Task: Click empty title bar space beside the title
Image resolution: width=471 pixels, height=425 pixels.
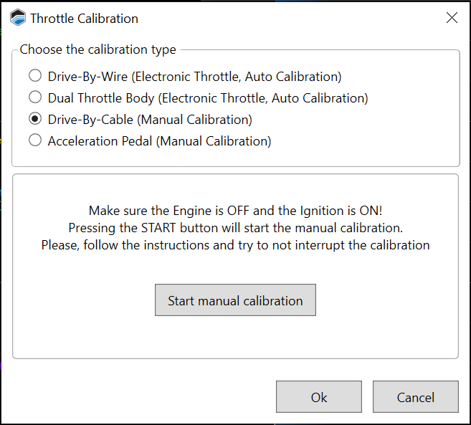Action: coord(287,19)
